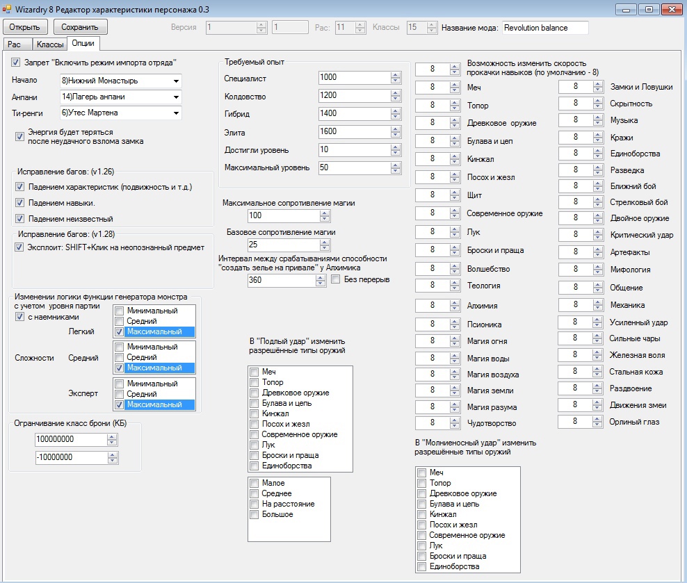This screenshot has height=583, width=687.
Task: Decrease the Базовое сопротивление магии value
Action: coord(324,247)
